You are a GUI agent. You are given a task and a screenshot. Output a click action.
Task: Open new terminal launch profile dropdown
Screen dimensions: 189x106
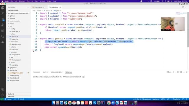point(175,72)
